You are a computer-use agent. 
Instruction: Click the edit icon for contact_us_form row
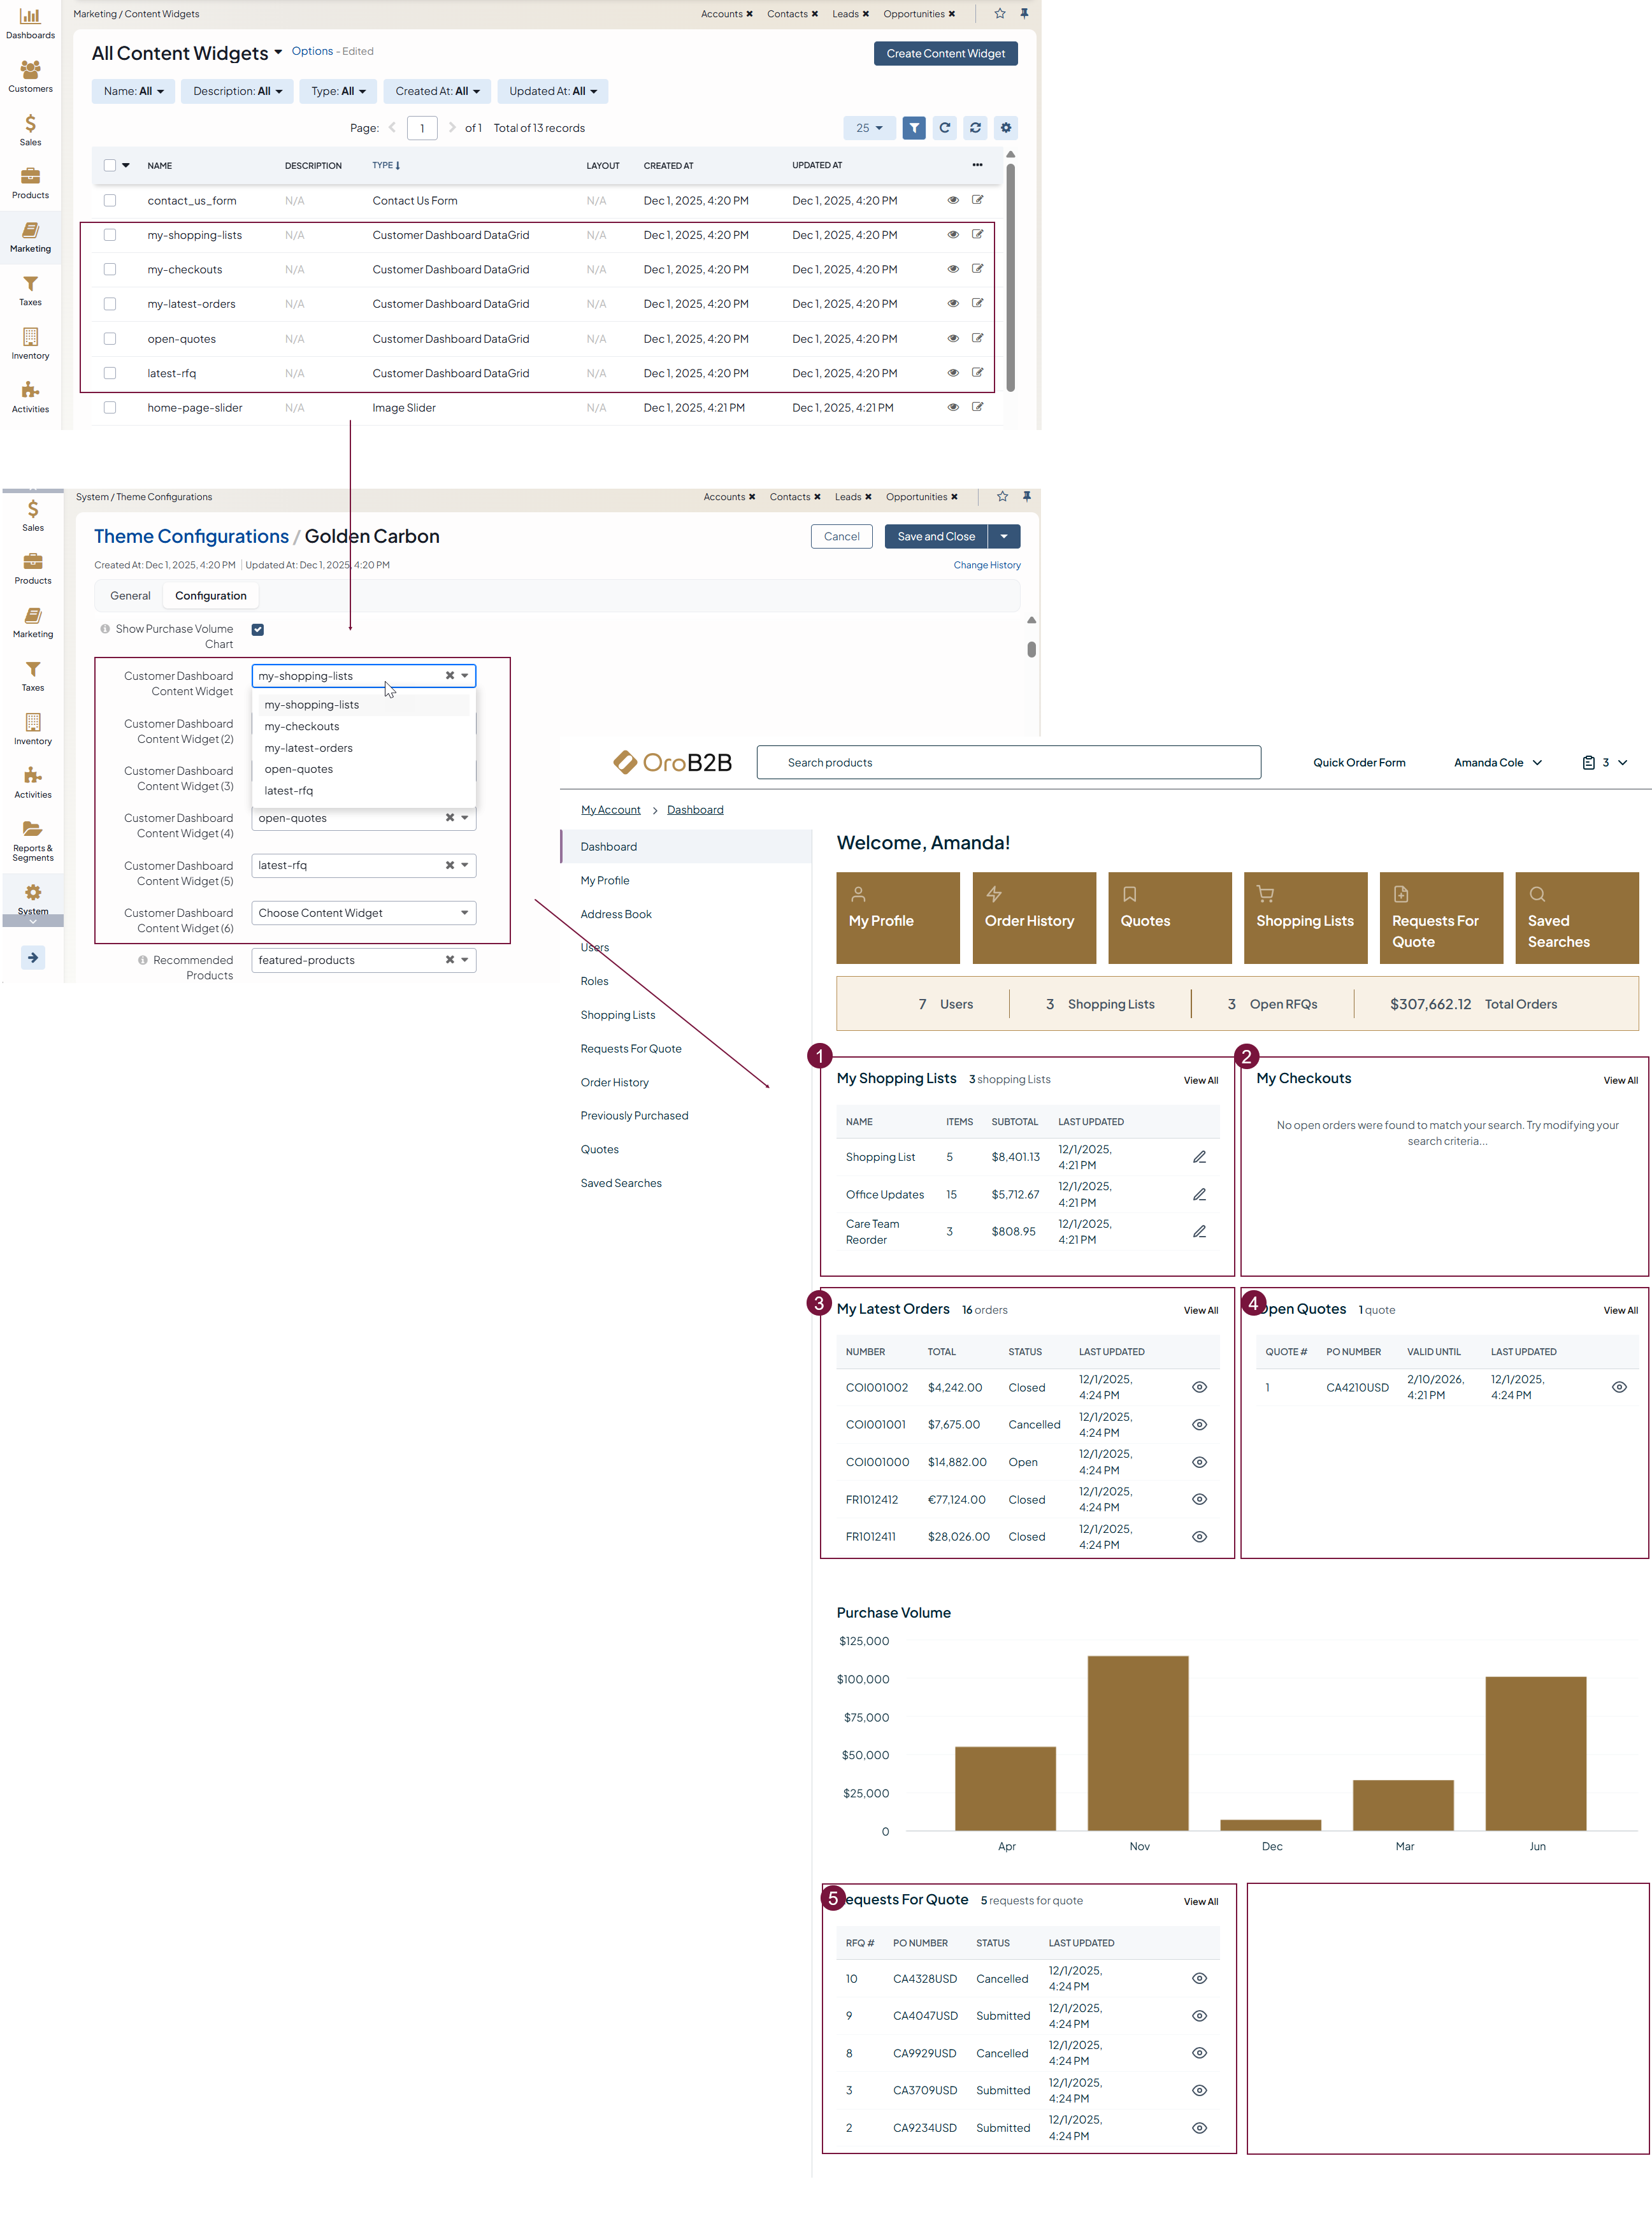click(977, 200)
